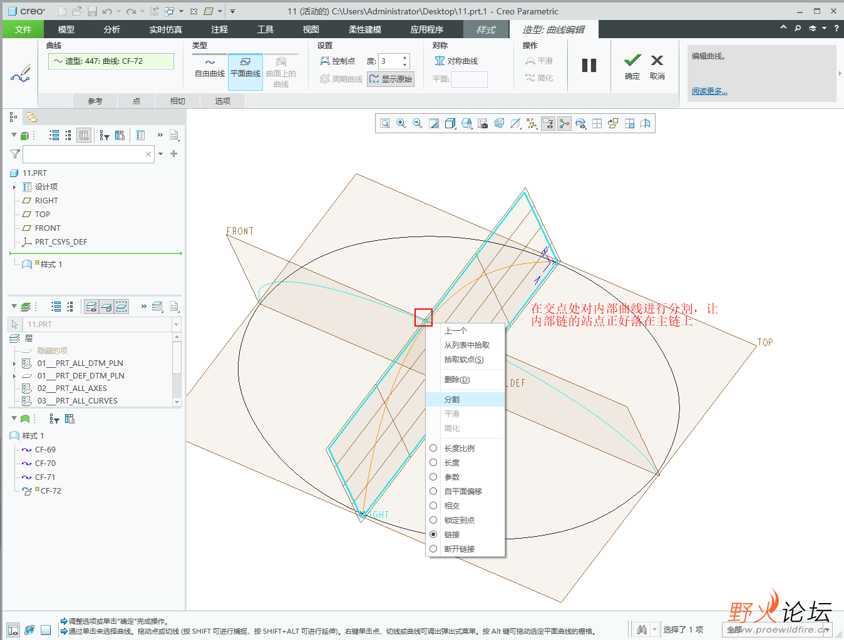Viewport: 844px width, 640px height.
Task: Click the close window (x) quick access icon
Action: 193,11
